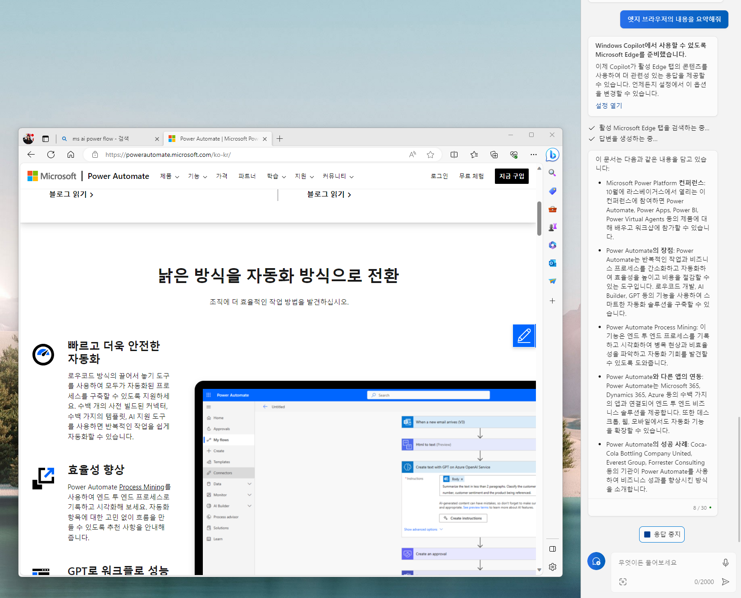
Task: Click 설정 열기 link in Copilot
Action: pos(608,105)
